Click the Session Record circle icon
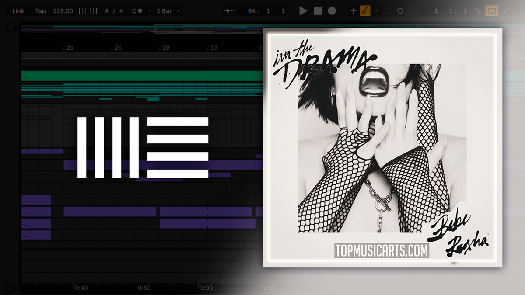This screenshot has width=525, height=295. (400, 10)
